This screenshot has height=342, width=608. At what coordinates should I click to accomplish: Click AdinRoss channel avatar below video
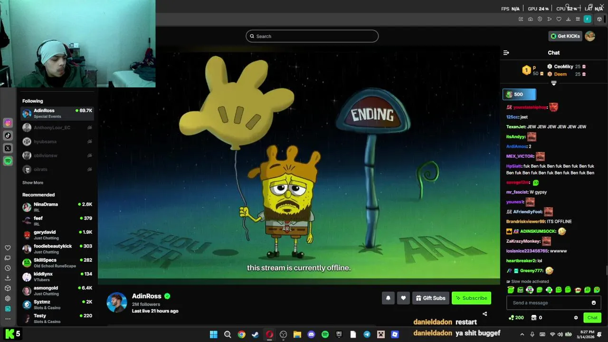pyautogui.click(x=116, y=303)
